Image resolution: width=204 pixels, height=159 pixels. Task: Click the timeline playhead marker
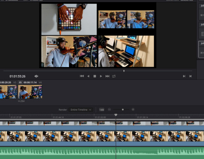(116, 115)
